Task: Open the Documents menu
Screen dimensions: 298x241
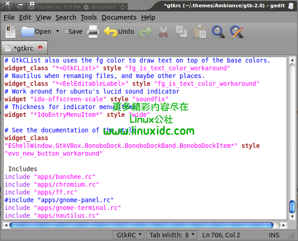Action: [119, 17]
